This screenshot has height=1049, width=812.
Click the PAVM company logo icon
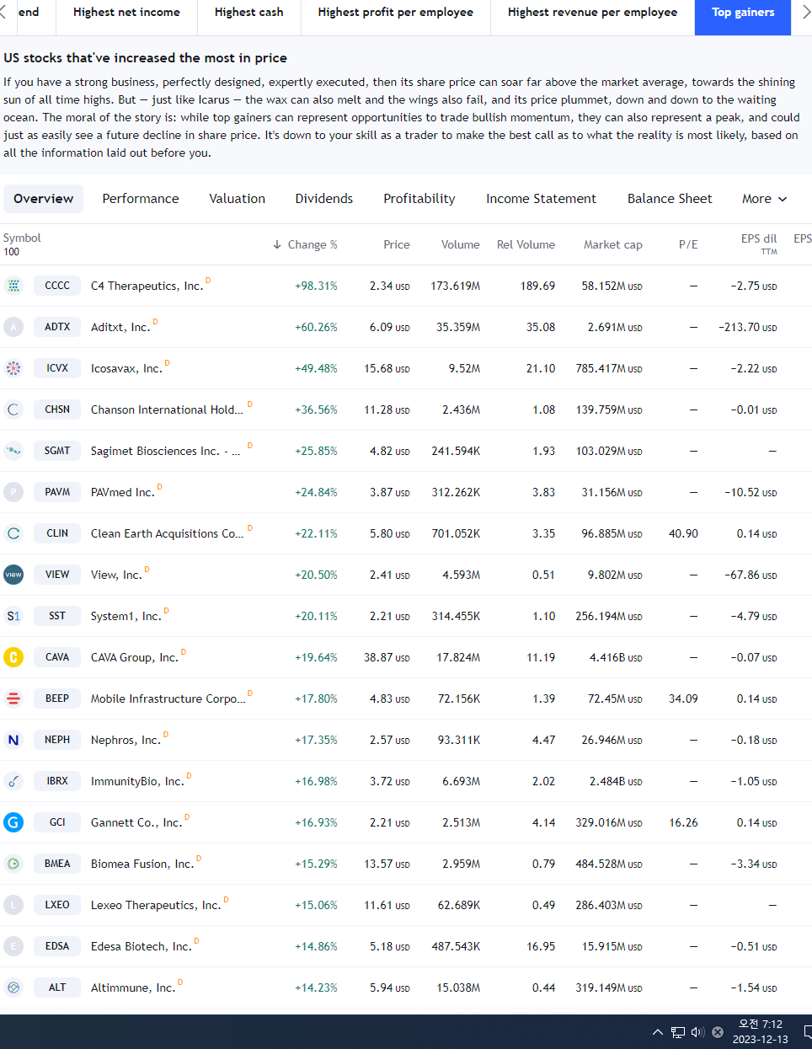[13, 492]
